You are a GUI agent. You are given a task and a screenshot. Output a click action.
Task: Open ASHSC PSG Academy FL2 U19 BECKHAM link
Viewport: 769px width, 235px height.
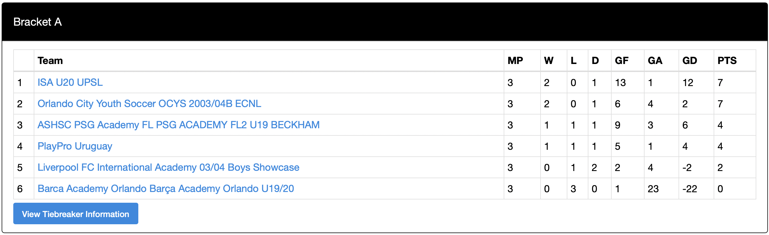178,124
